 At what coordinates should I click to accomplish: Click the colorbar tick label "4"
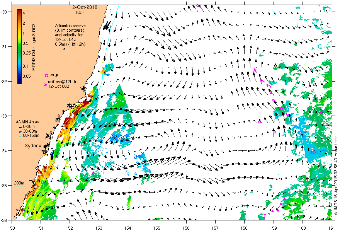24,13
